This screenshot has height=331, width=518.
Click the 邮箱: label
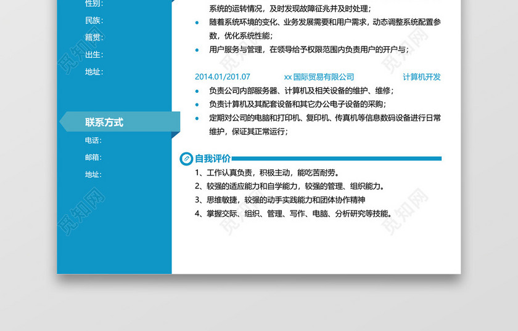[x=94, y=158]
